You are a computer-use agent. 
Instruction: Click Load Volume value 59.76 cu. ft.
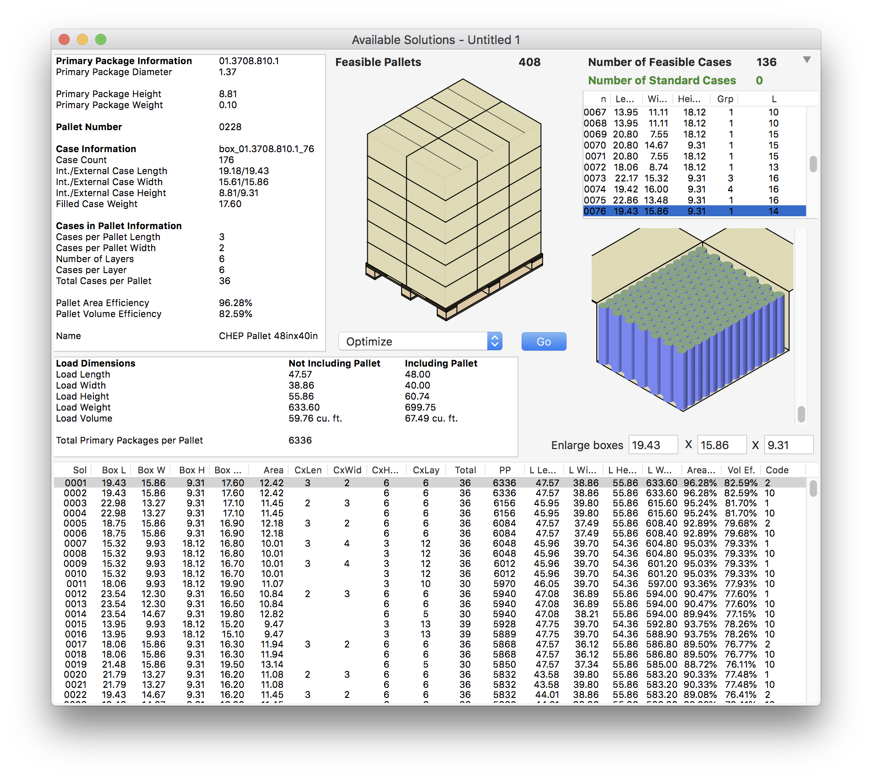coord(315,418)
